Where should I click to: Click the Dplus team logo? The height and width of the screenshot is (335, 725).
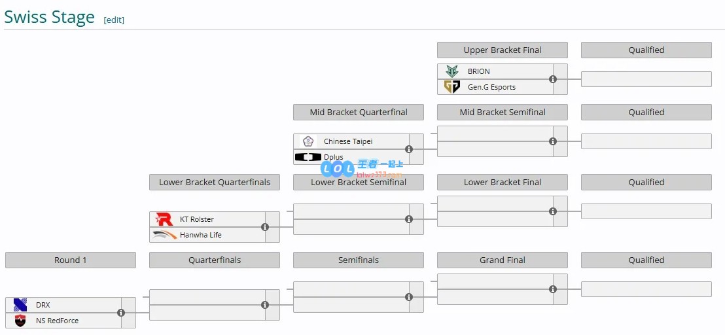coord(308,157)
